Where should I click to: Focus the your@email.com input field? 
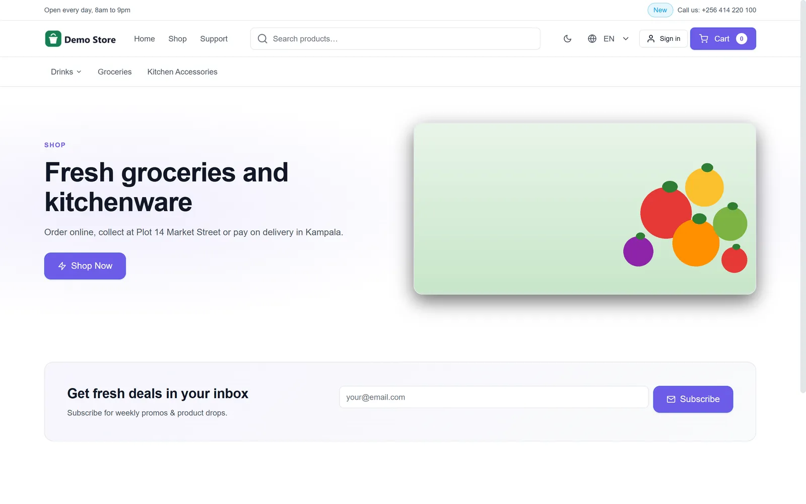(x=494, y=397)
